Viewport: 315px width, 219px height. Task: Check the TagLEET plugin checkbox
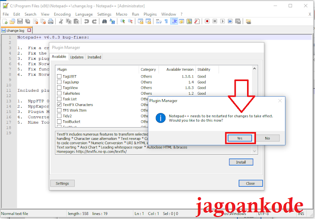pos(59,76)
